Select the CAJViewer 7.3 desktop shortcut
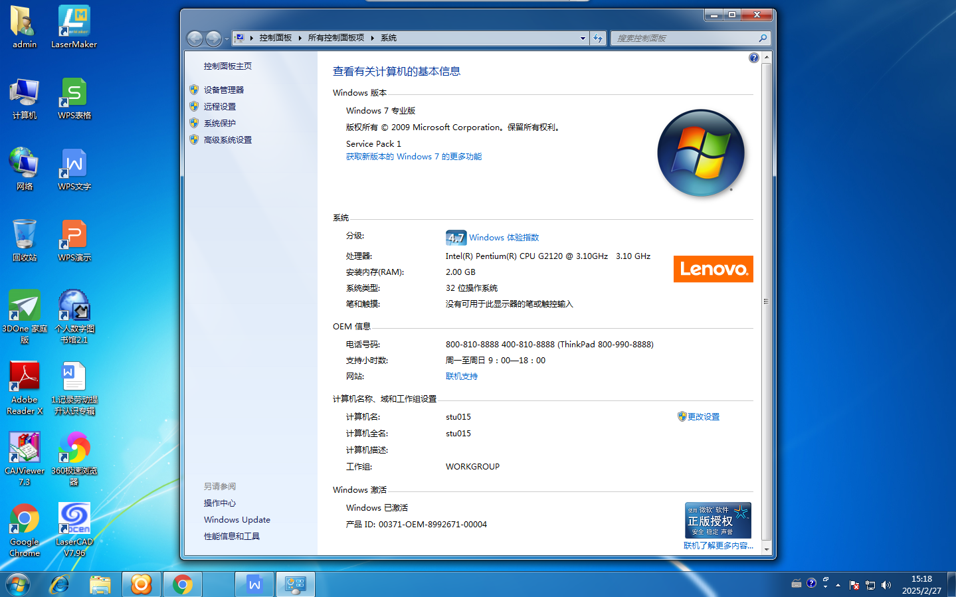956x597 pixels. (x=25, y=460)
